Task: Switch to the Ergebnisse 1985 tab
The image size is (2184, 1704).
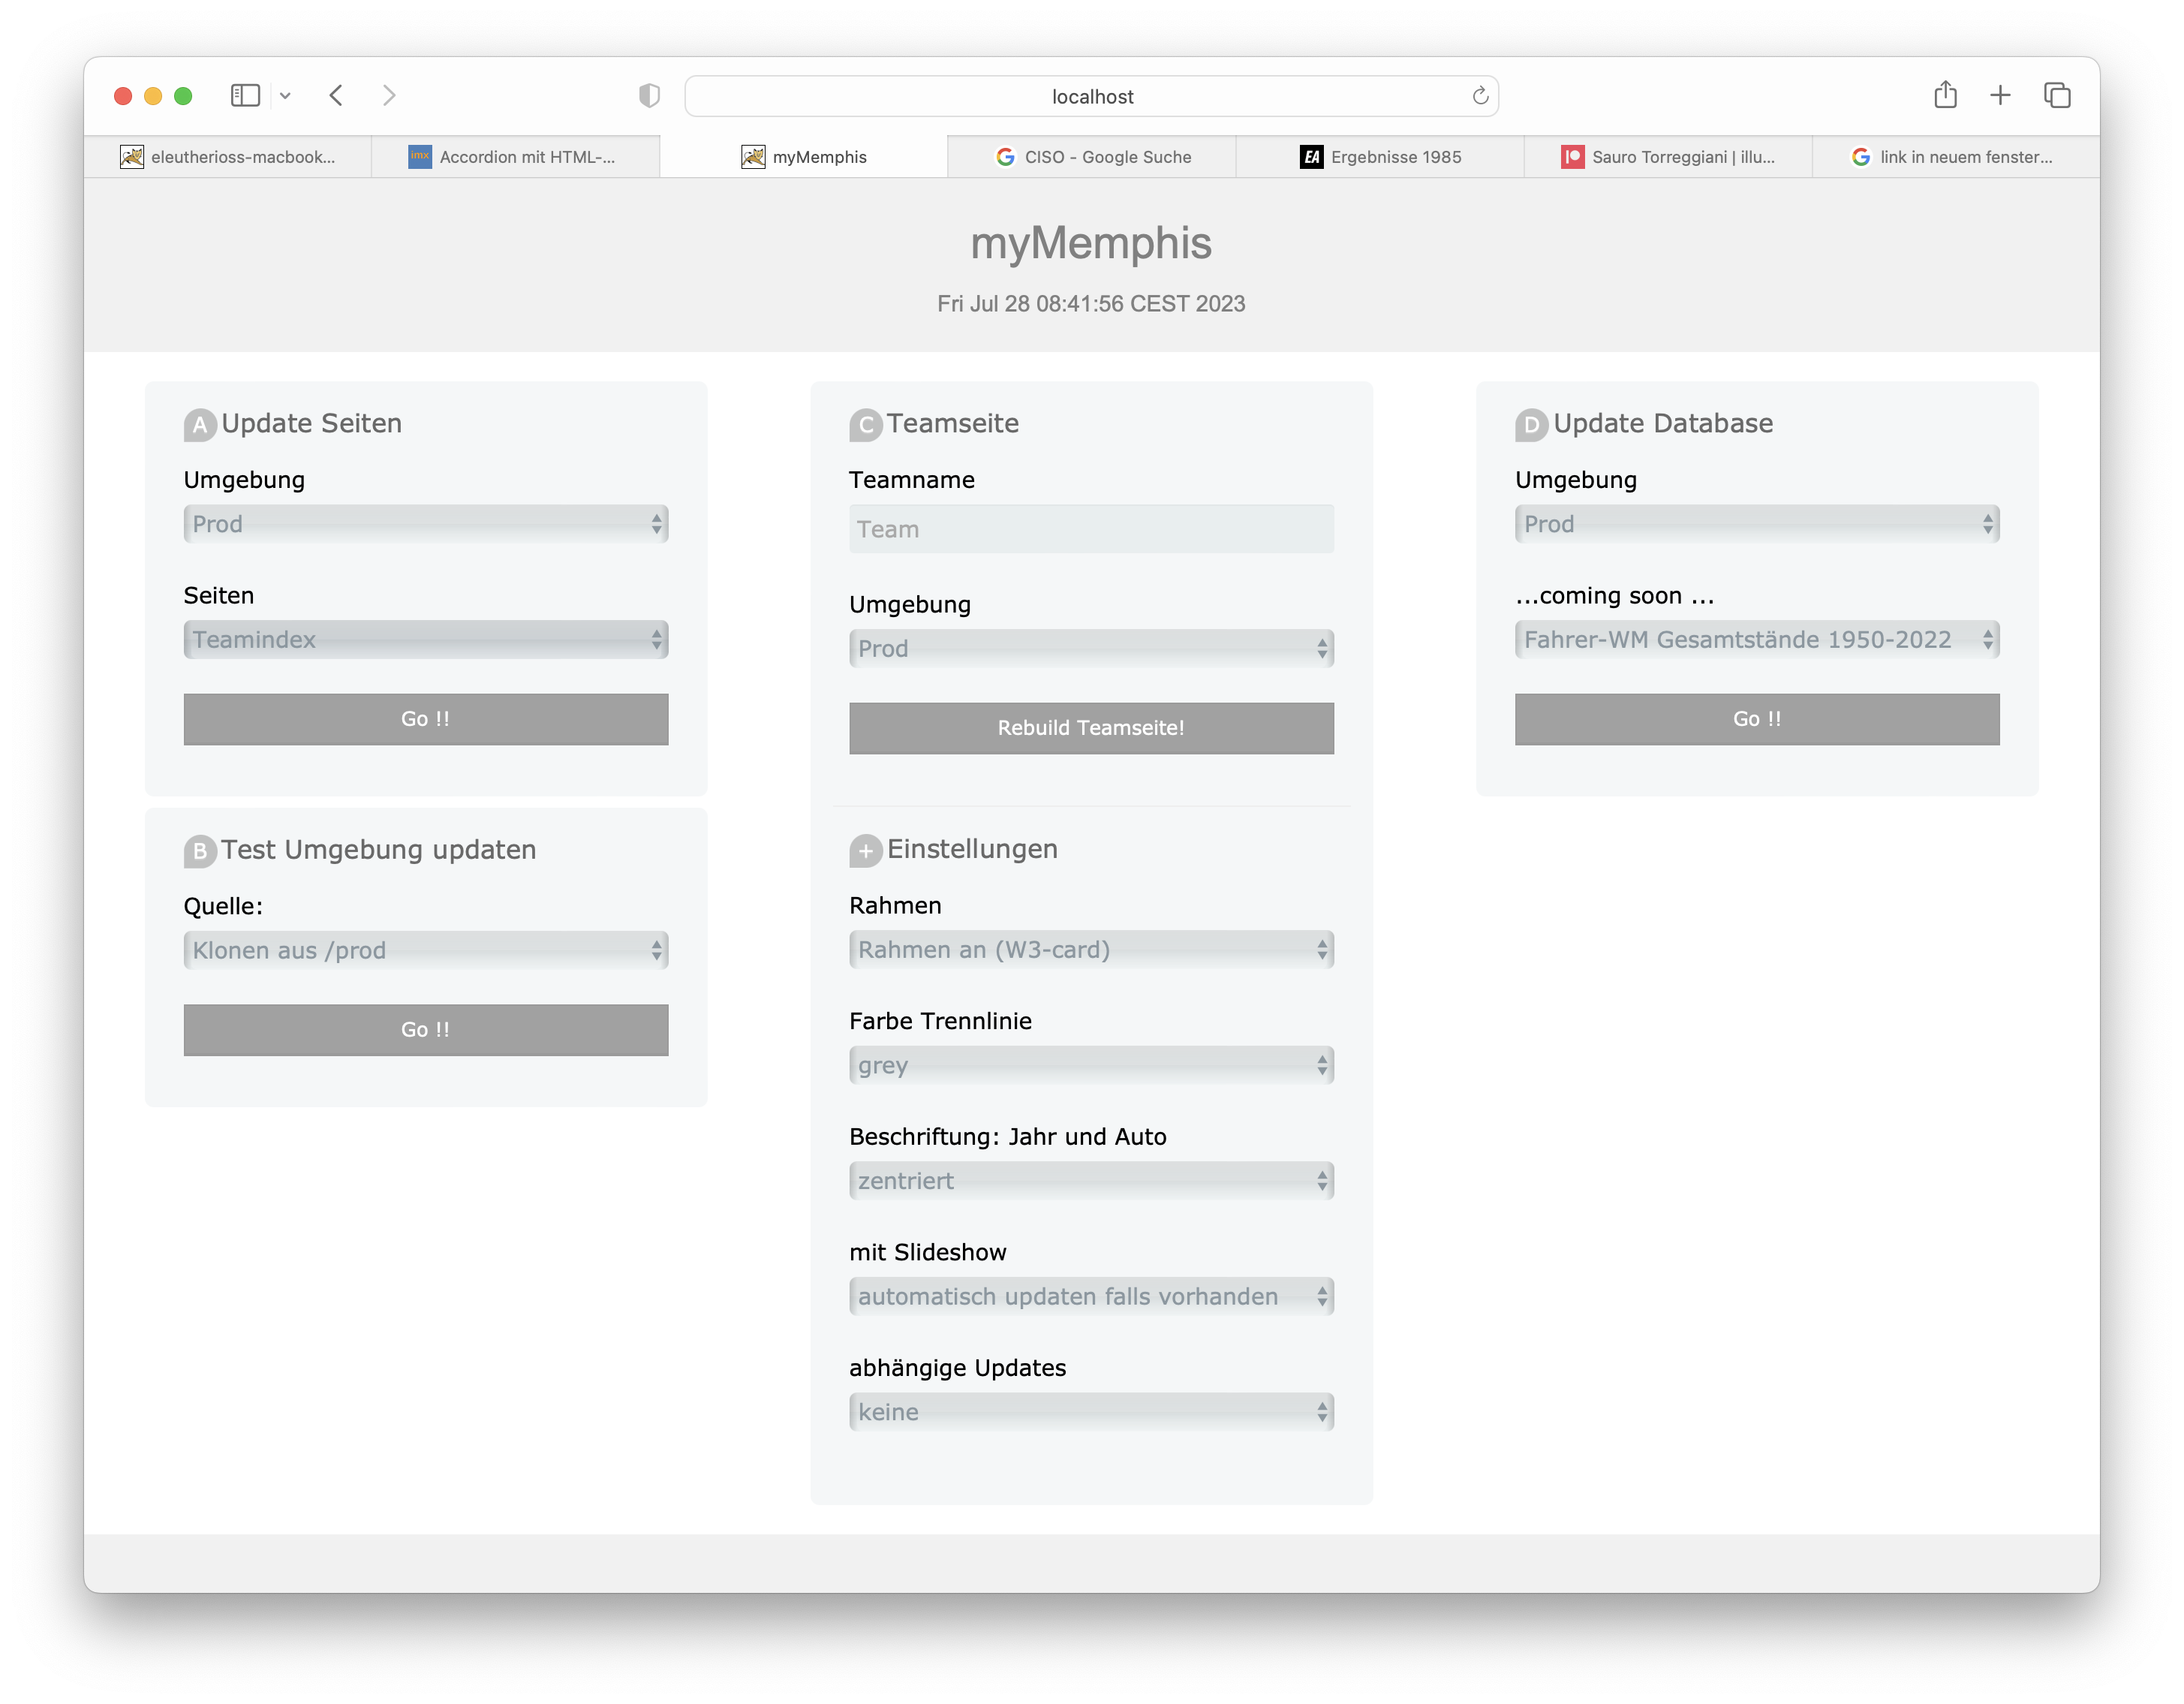Action: point(1380,157)
